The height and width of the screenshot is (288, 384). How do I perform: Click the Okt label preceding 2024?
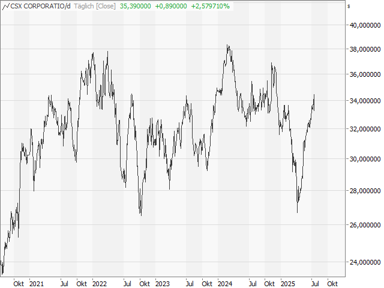(x=207, y=284)
